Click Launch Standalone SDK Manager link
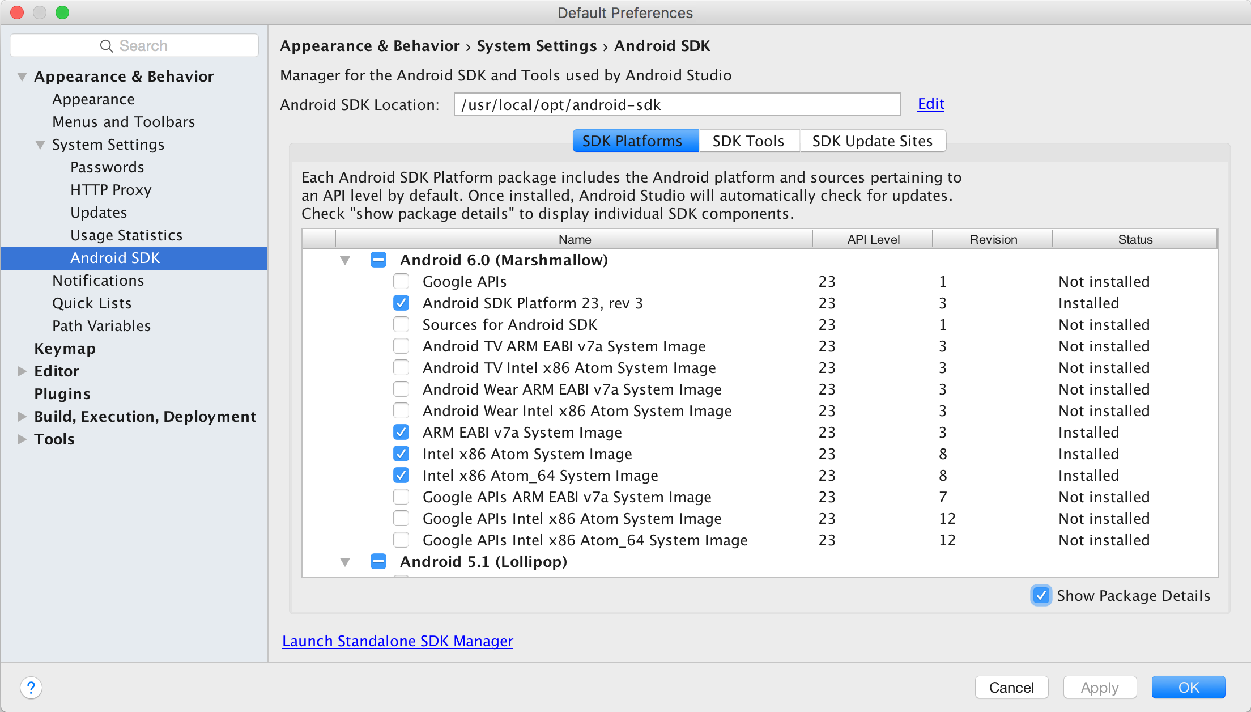The height and width of the screenshot is (712, 1251). pyautogui.click(x=397, y=641)
